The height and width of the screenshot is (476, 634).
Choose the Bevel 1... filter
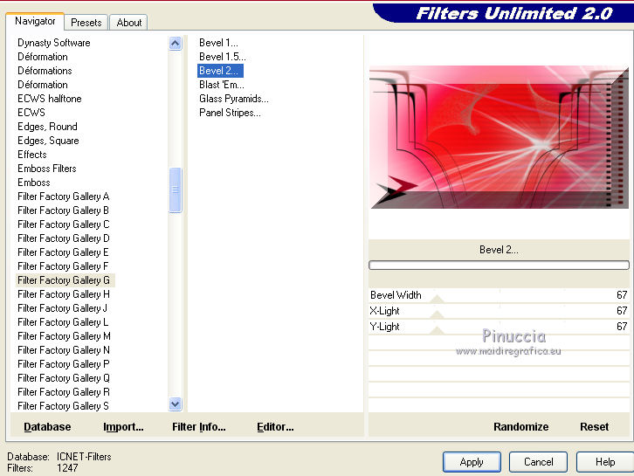[x=218, y=43]
